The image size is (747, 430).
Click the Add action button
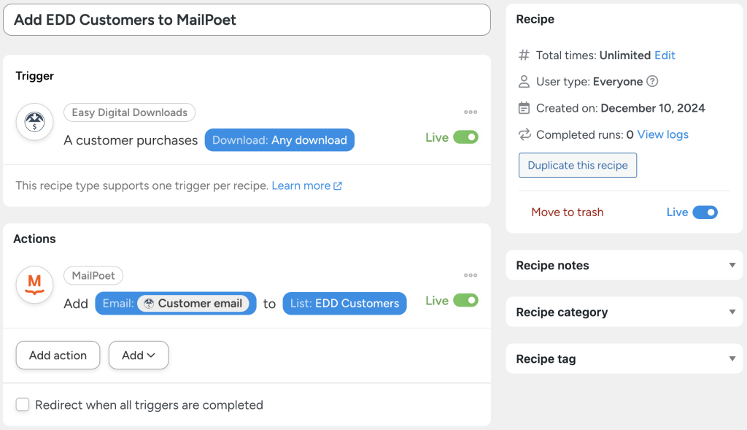[58, 355]
